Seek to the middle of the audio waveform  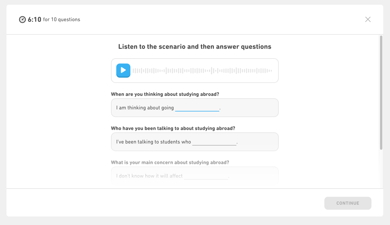coord(202,71)
